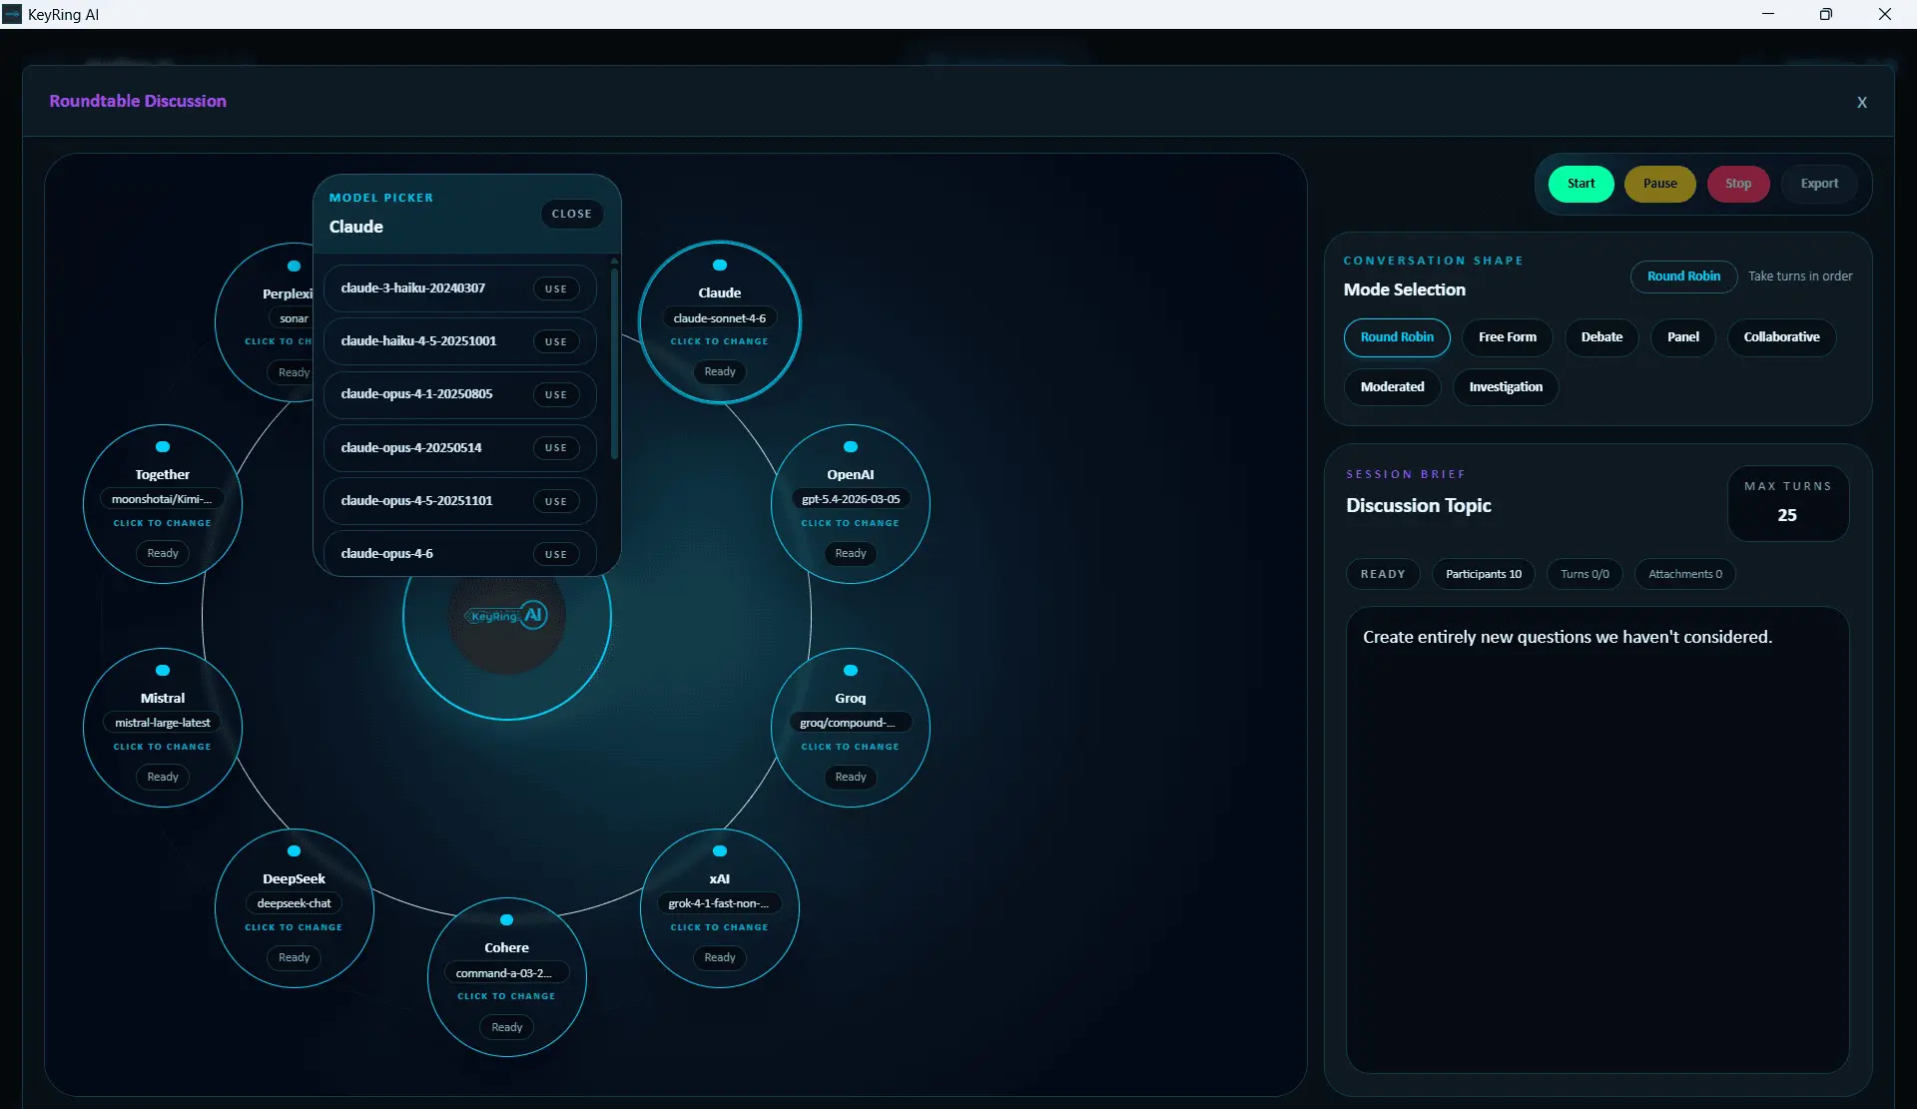Screen dimensions: 1917x1109
Task: Select Round Robin mode
Action: click(1397, 337)
